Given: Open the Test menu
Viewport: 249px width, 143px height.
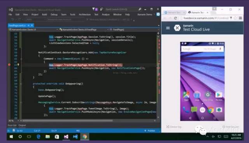Looking at the screenshot, I should 96,14.
